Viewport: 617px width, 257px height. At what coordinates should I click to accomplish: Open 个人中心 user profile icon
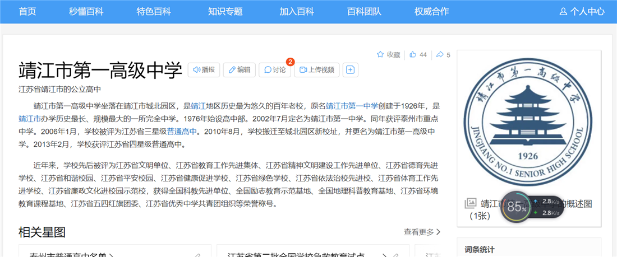point(564,11)
